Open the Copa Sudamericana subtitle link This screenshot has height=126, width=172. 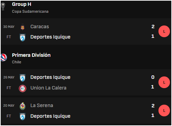click(30, 11)
